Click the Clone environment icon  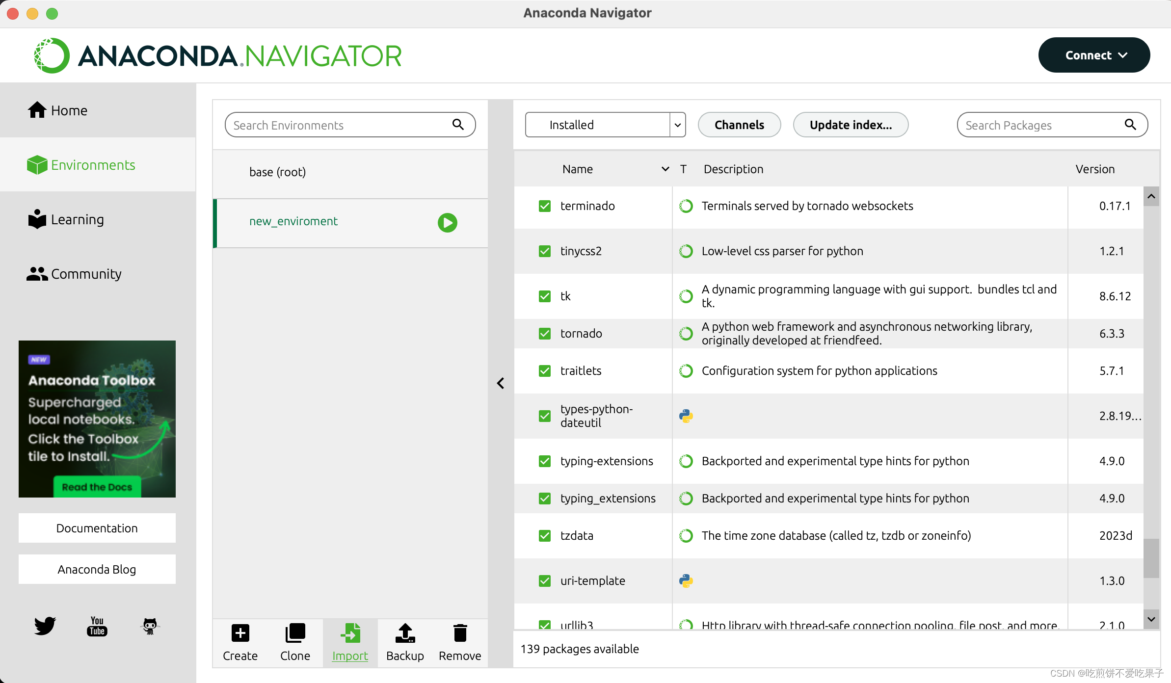click(x=295, y=633)
